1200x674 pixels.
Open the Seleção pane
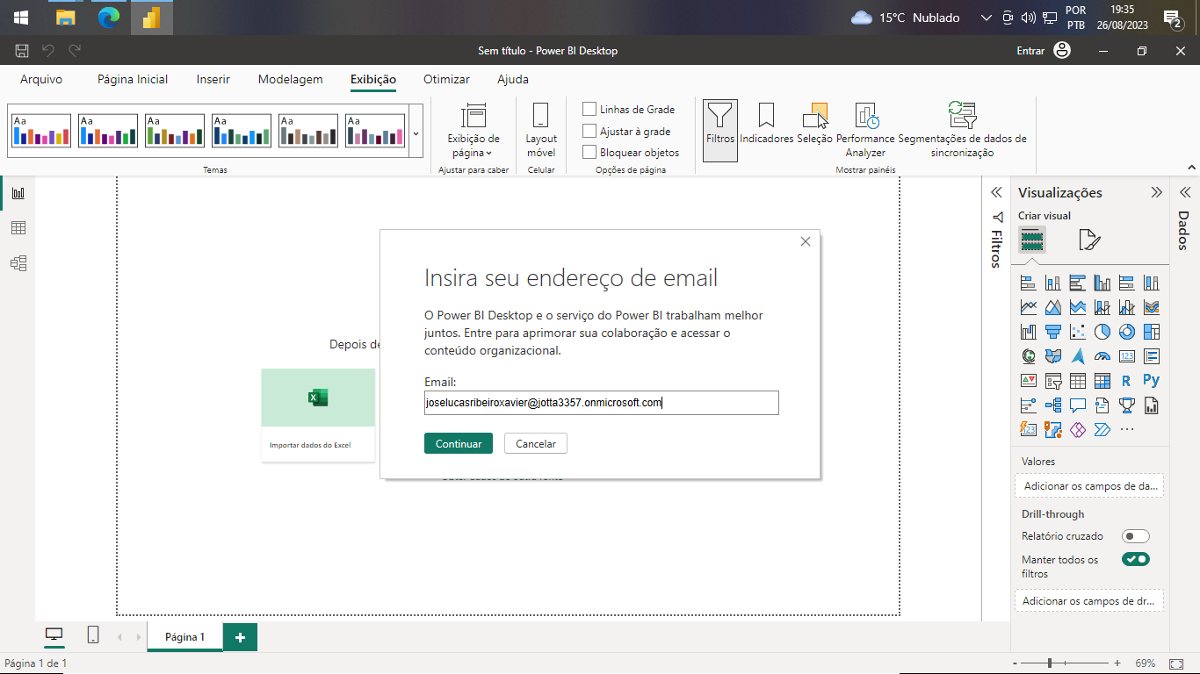point(814,124)
